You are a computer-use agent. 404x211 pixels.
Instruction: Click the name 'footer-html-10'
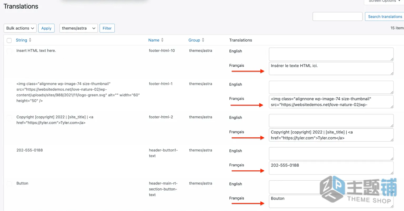pos(162,51)
